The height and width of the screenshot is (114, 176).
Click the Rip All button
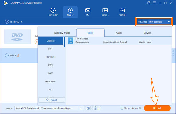[x=157, y=108]
